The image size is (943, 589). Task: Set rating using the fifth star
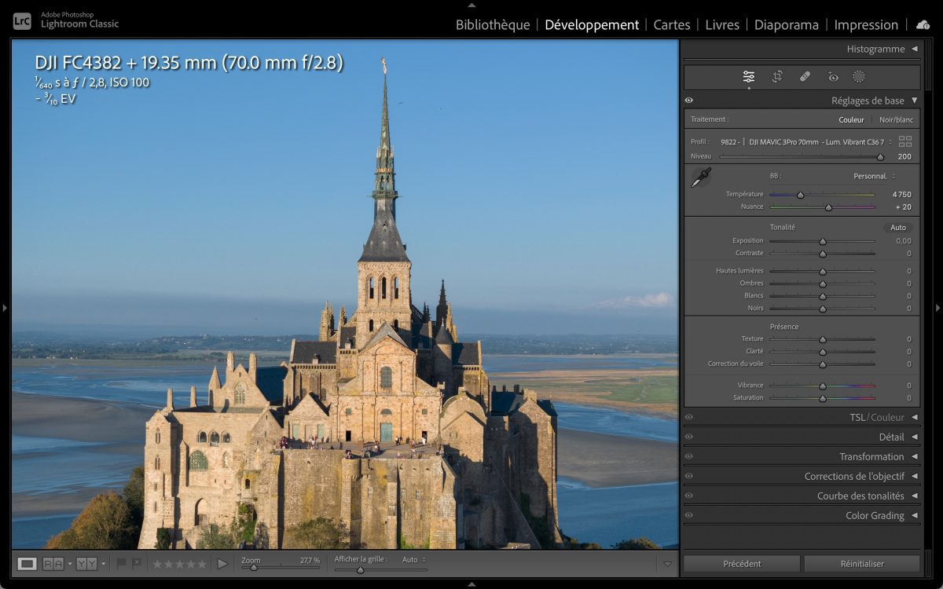(x=202, y=563)
